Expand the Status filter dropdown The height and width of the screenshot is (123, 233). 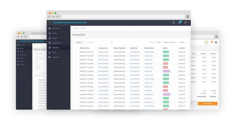click(x=183, y=42)
